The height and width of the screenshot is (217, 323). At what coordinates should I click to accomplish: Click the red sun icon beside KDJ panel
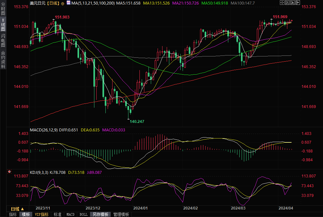(9, 172)
